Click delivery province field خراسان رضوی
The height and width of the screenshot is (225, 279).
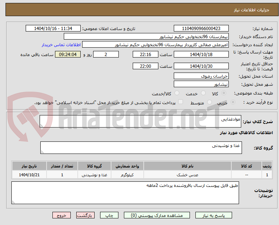(x=201, y=76)
